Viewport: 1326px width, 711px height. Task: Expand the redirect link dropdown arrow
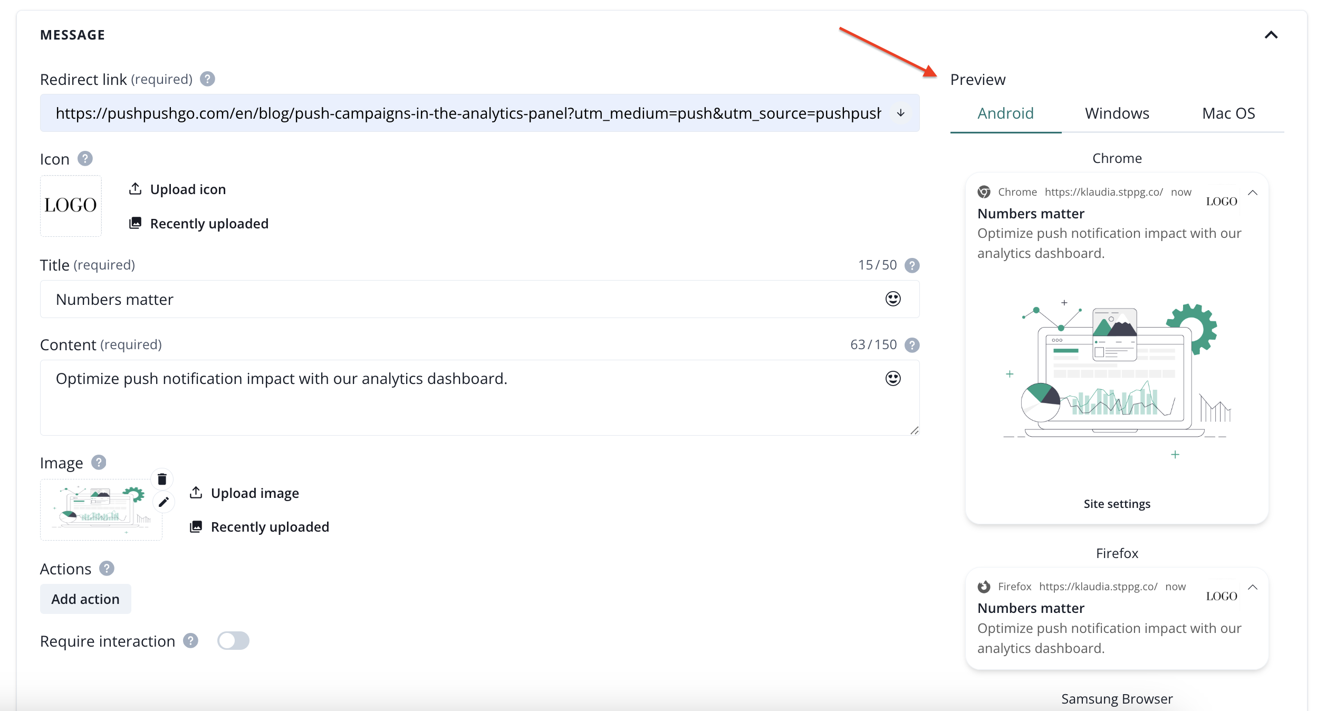click(900, 113)
